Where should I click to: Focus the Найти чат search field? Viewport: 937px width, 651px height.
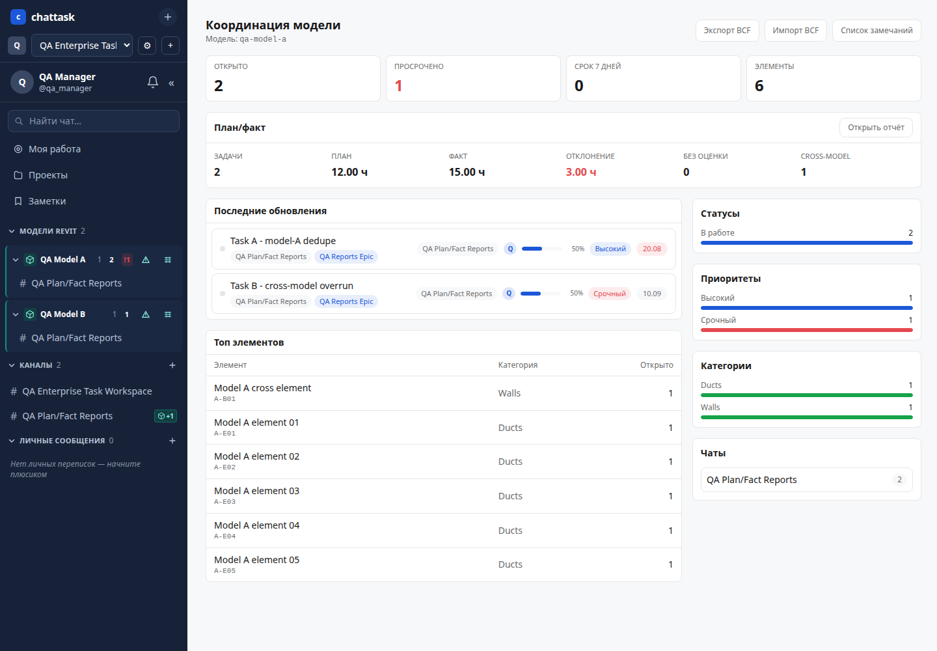pyautogui.click(x=94, y=121)
